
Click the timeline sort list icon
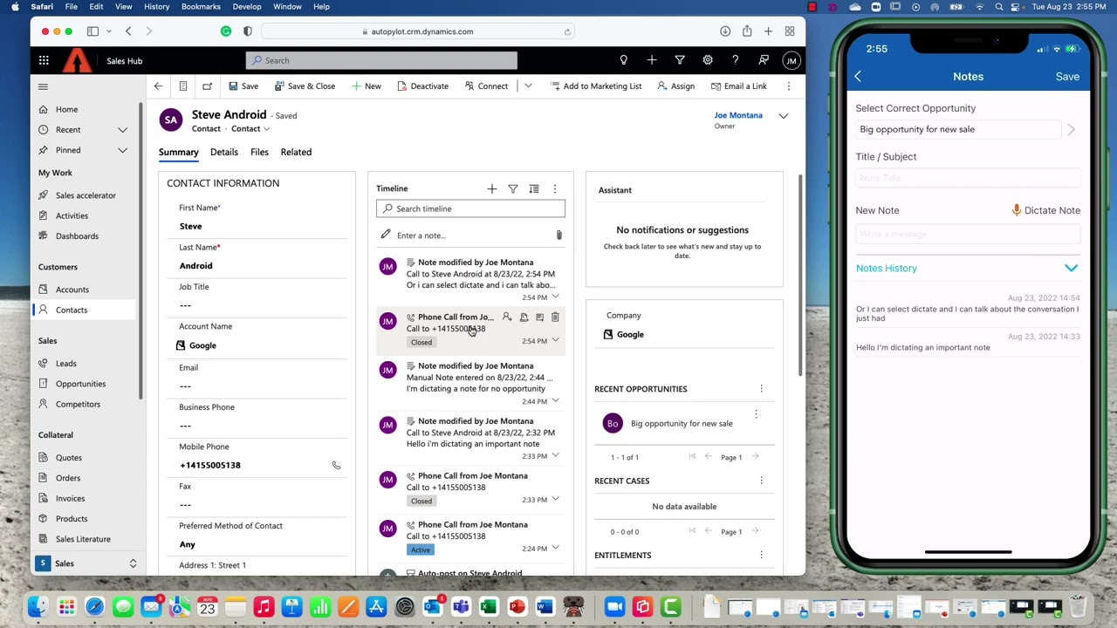(x=534, y=188)
